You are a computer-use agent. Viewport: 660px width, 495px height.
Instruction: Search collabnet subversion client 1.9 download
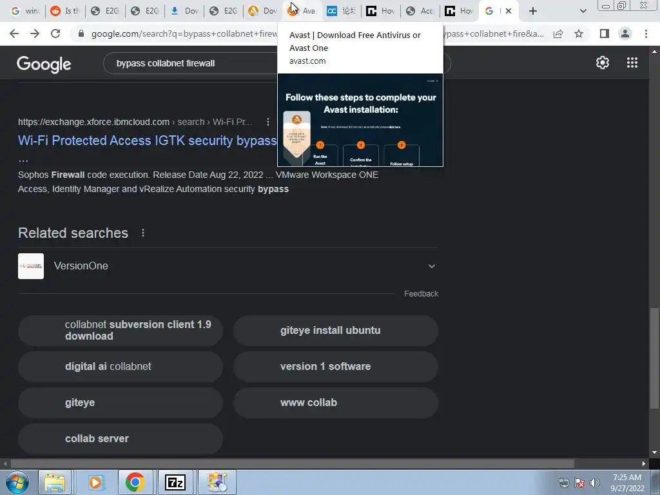click(x=121, y=331)
